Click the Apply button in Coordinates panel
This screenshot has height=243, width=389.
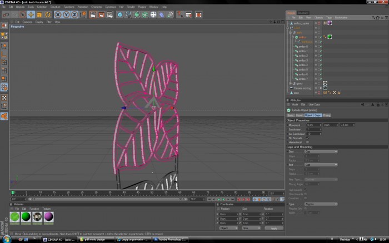pyautogui.click(x=274, y=228)
